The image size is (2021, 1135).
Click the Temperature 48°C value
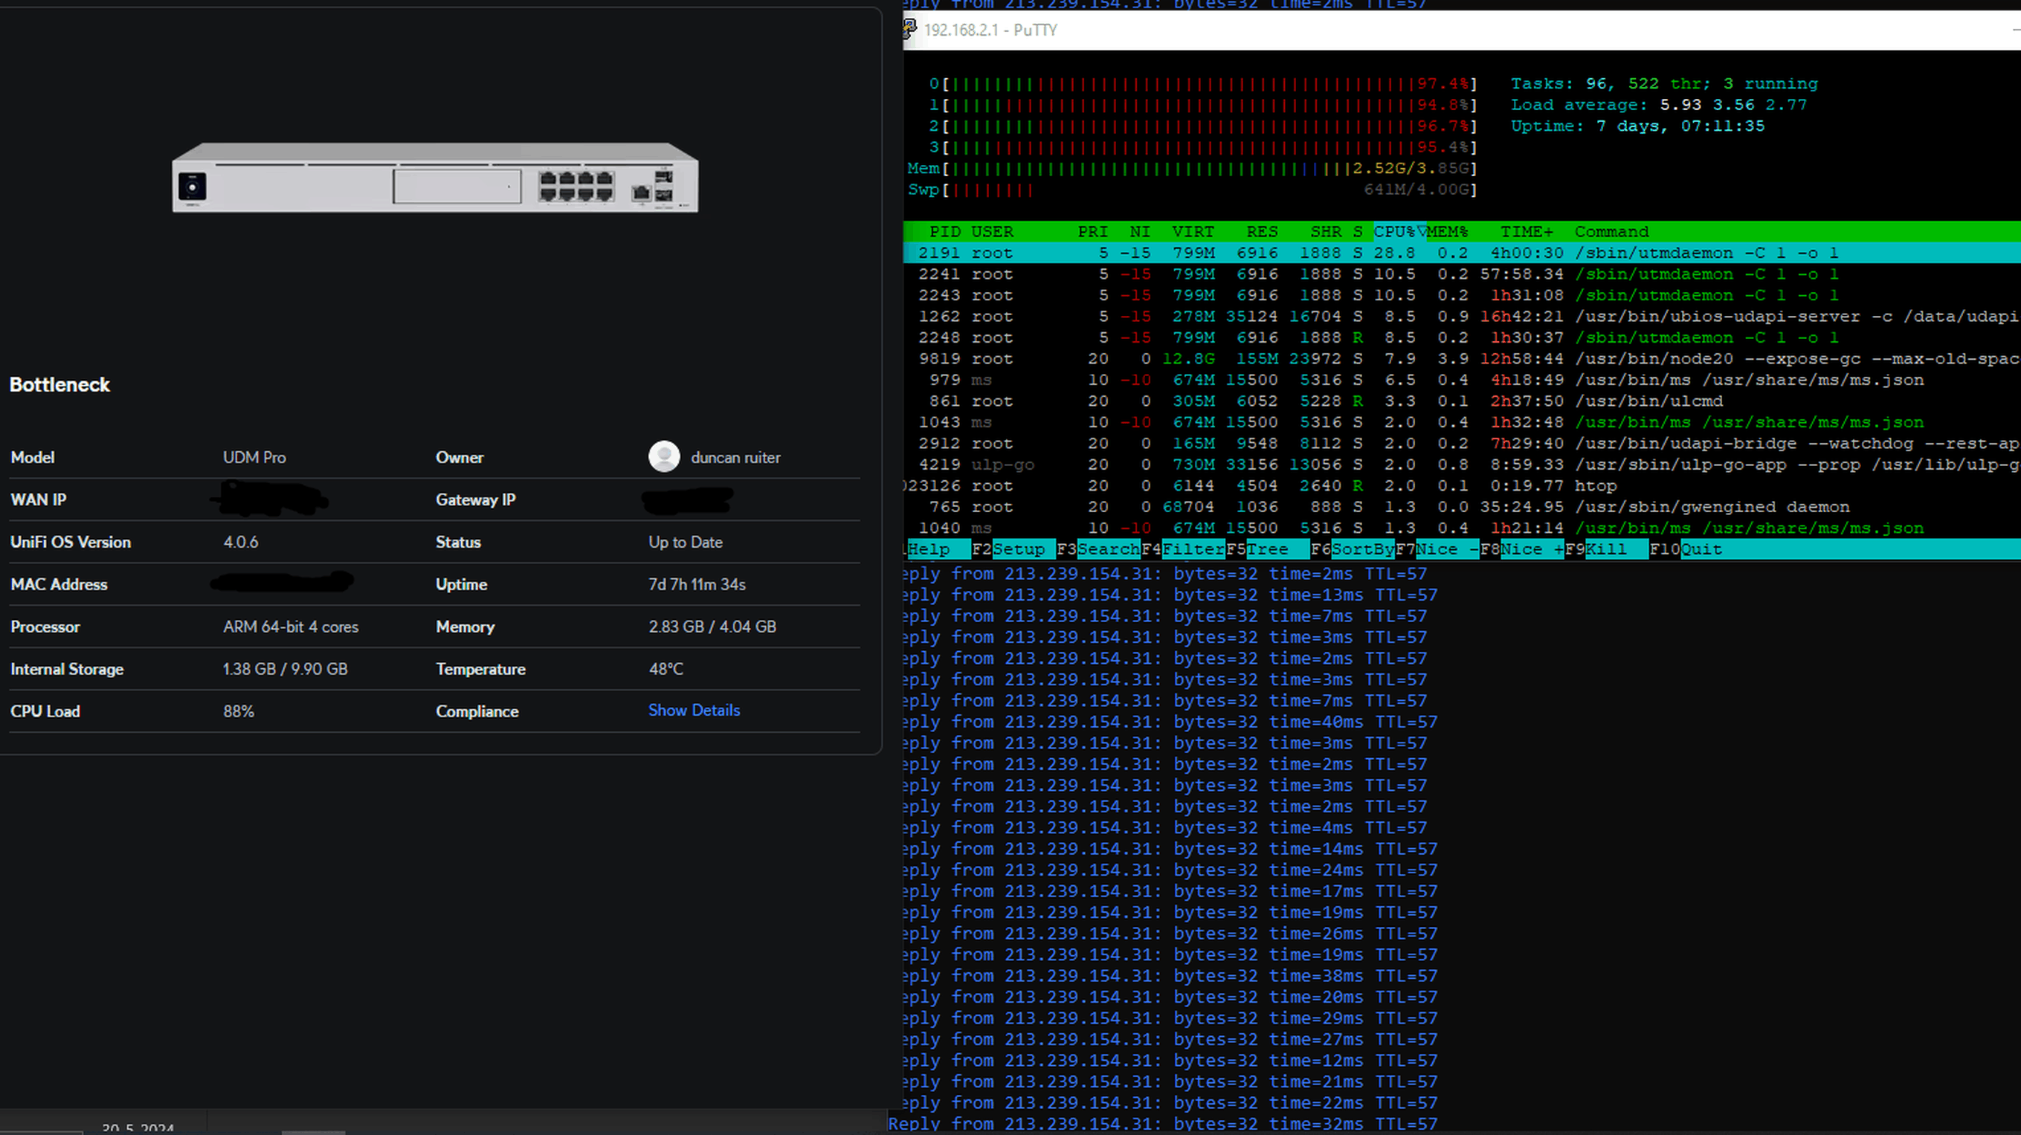[x=665, y=669]
